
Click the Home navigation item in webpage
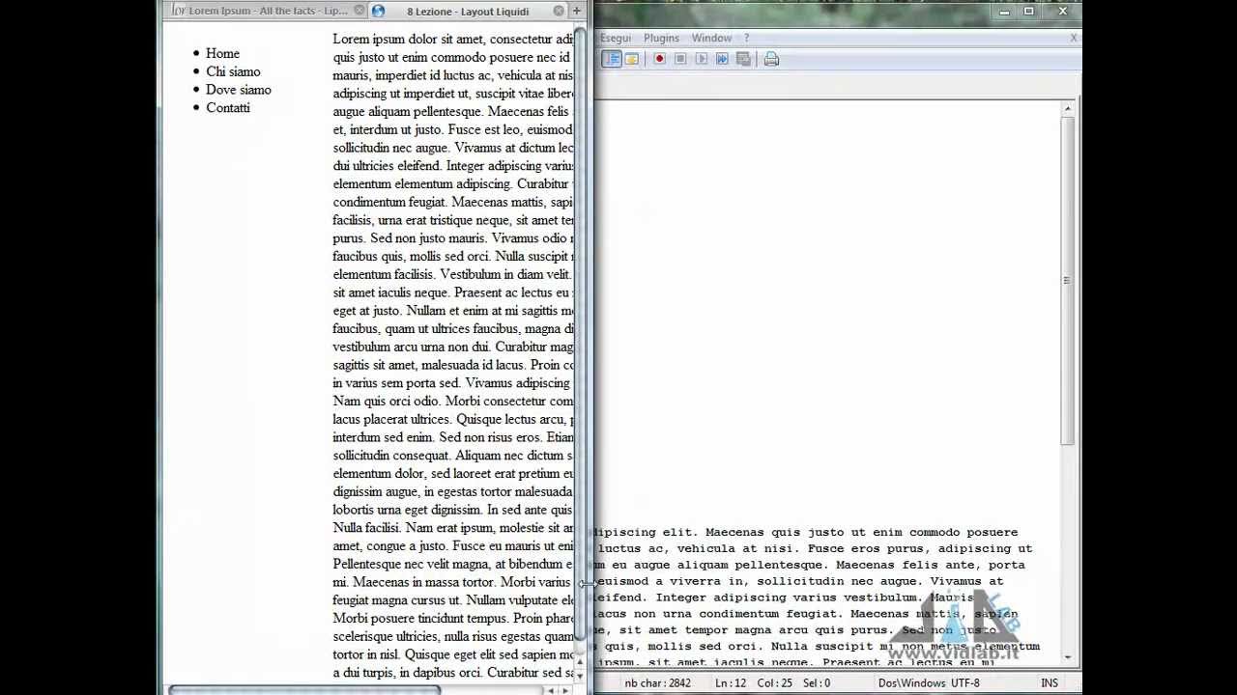point(222,53)
